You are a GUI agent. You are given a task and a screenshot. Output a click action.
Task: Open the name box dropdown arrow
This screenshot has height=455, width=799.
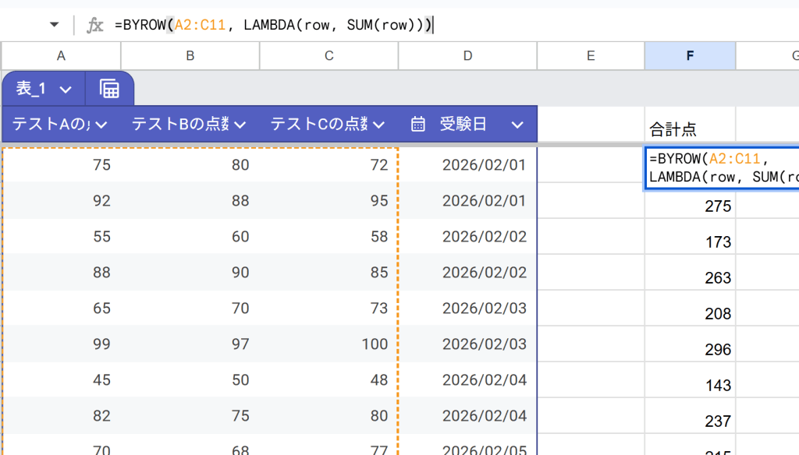point(54,24)
